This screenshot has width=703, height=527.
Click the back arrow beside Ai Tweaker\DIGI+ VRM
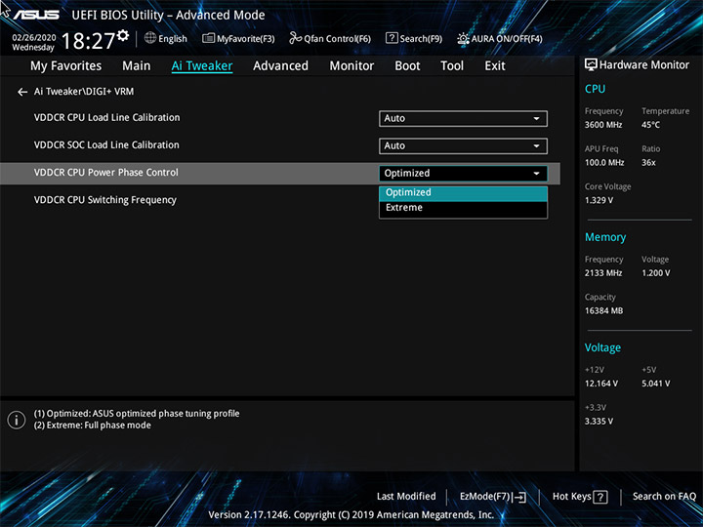click(22, 92)
